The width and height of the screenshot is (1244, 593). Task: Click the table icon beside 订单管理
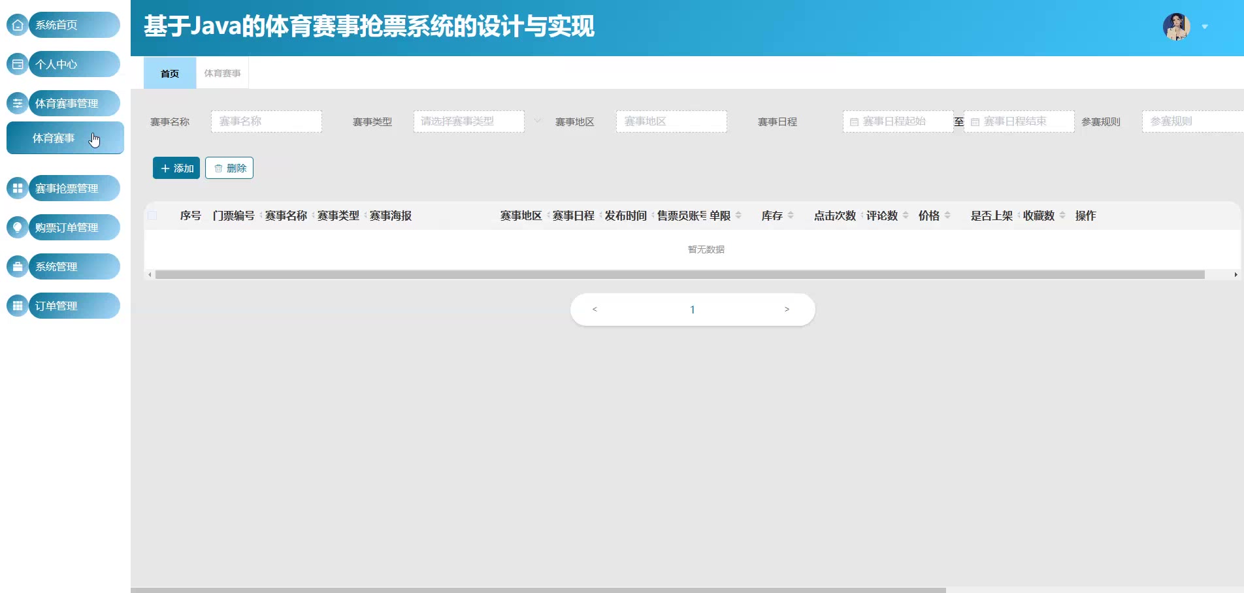point(18,306)
